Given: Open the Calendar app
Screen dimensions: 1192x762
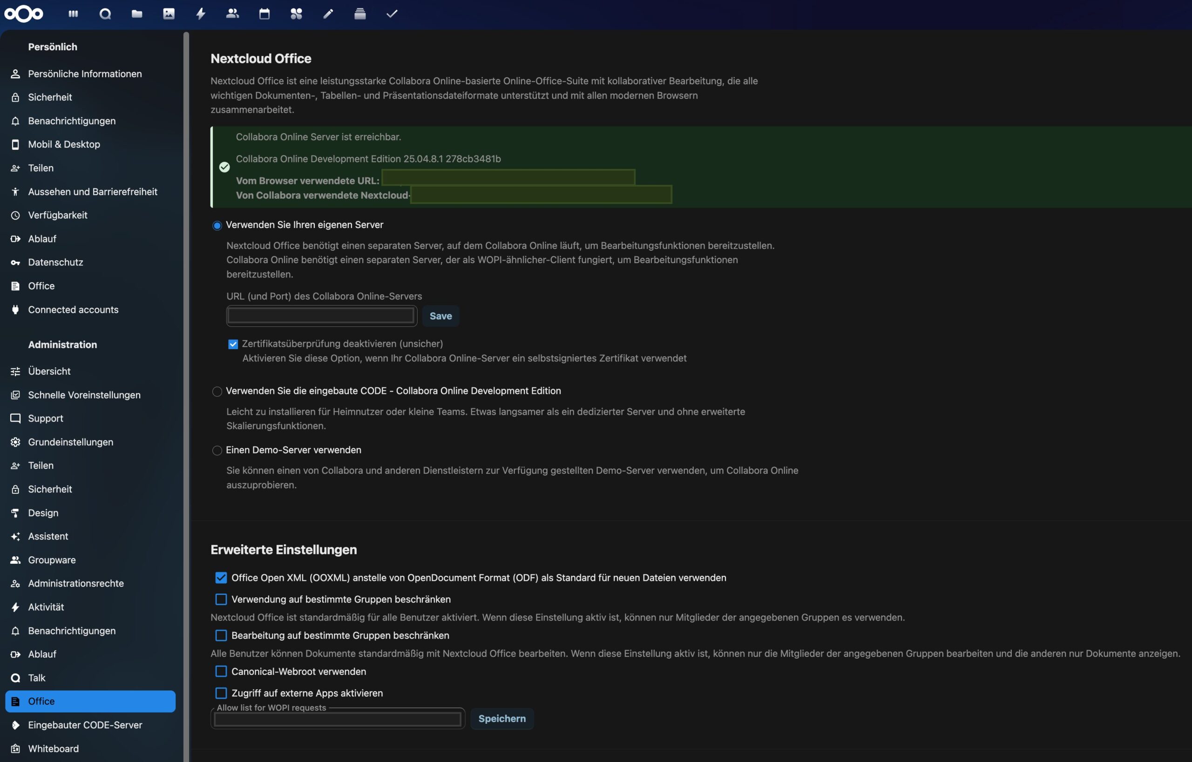Looking at the screenshot, I should point(264,13).
